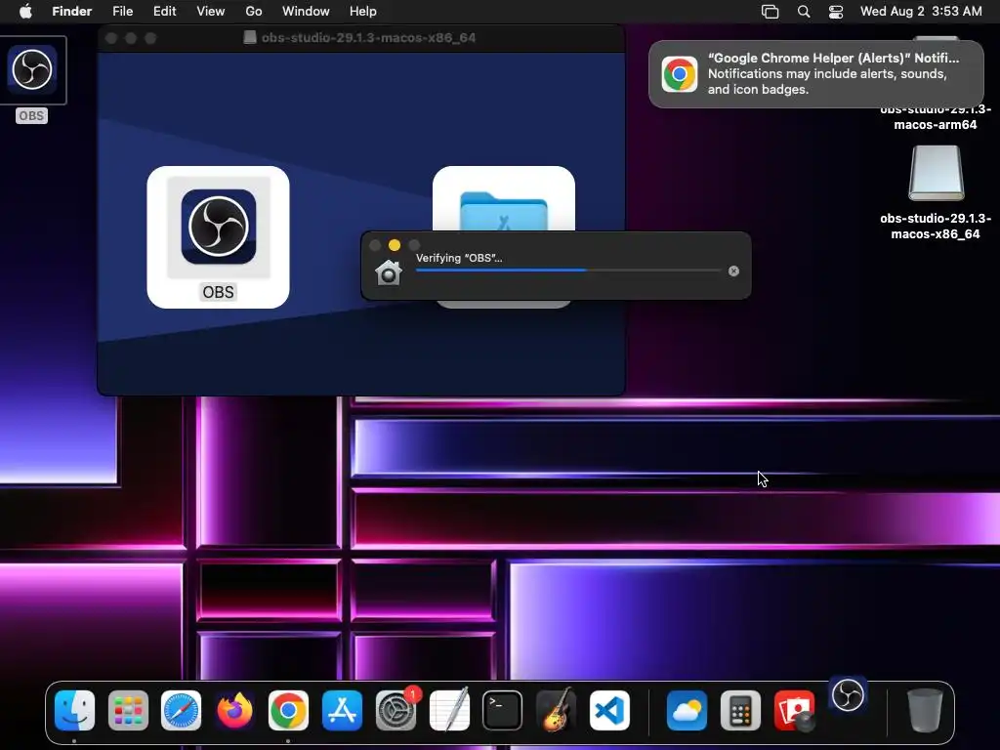Click the date and time in the menu bar
The height and width of the screenshot is (750, 1000).
pos(920,12)
